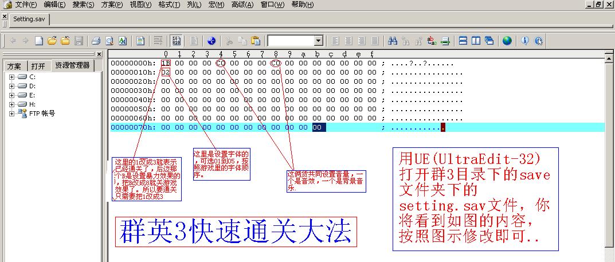The height and width of the screenshot is (262, 615).
Task: Align text left icon
Action: pos(335,41)
